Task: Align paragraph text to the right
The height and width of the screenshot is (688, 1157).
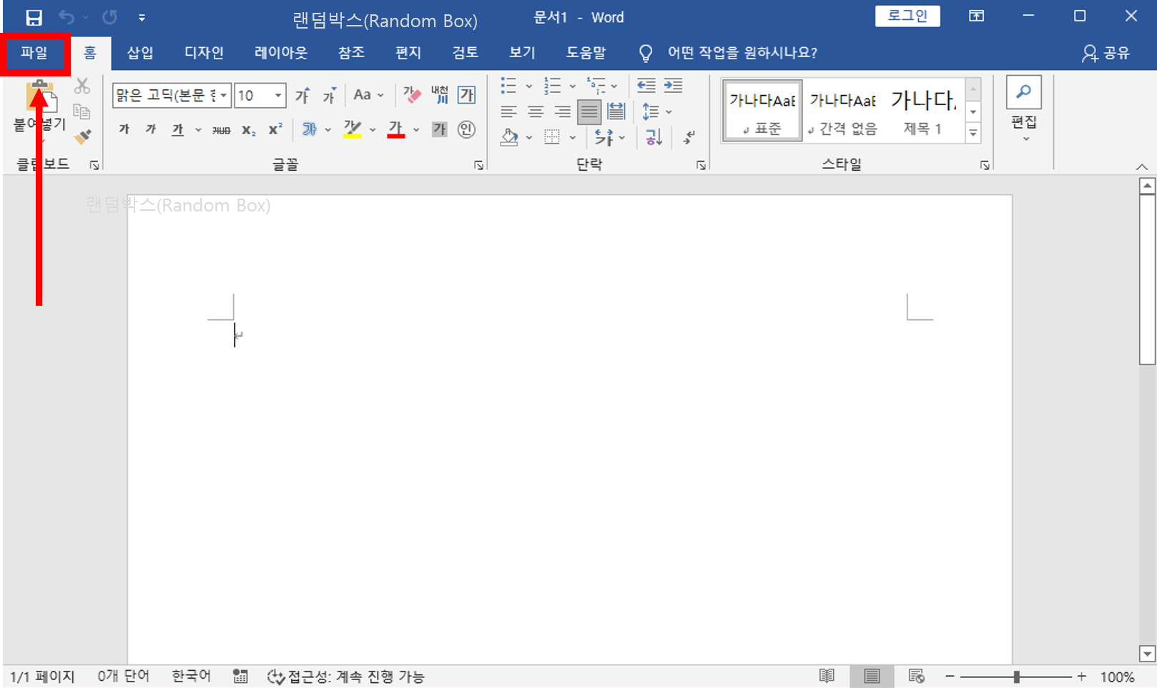Action: pos(563,111)
